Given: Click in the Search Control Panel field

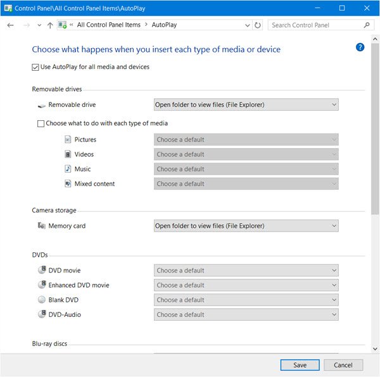Looking at the screenshot, I should pos(315,25).
